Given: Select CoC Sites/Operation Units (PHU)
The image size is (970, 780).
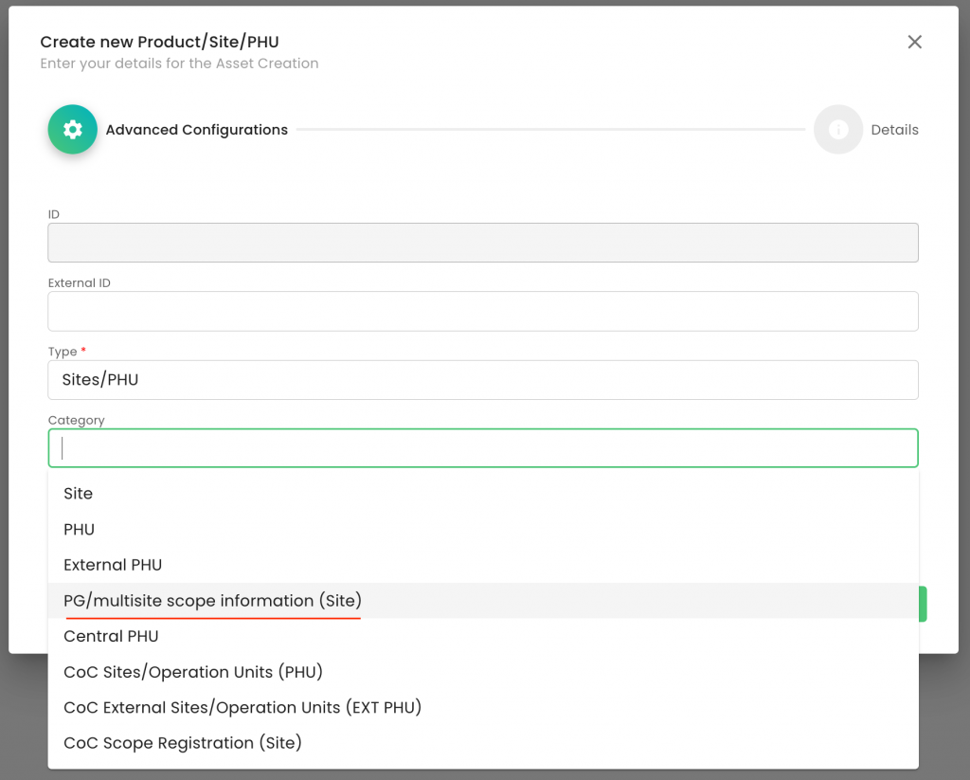Looking at the screenshot, I should coord(193,672).
